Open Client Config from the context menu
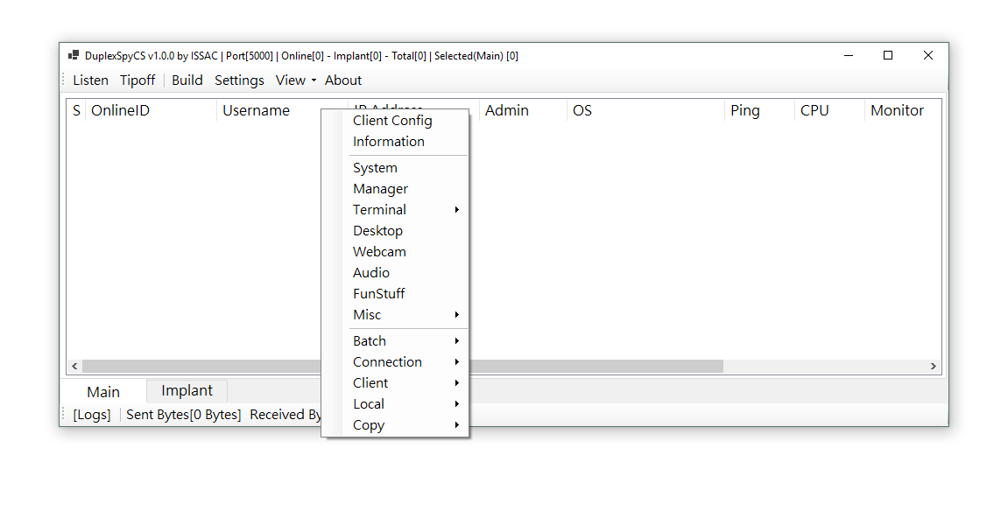Image resolution: width=1008 pixels, height=532 pixels. pyautogui.click(x=391, y=120)
